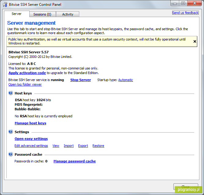The image size is (204, 195).
Task: Click Apply activation code link
Action: [x=27, y=73]
